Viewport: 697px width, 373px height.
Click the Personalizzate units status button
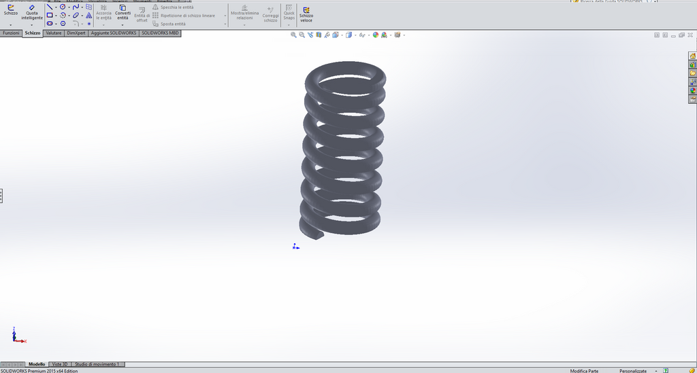point(633,371)
